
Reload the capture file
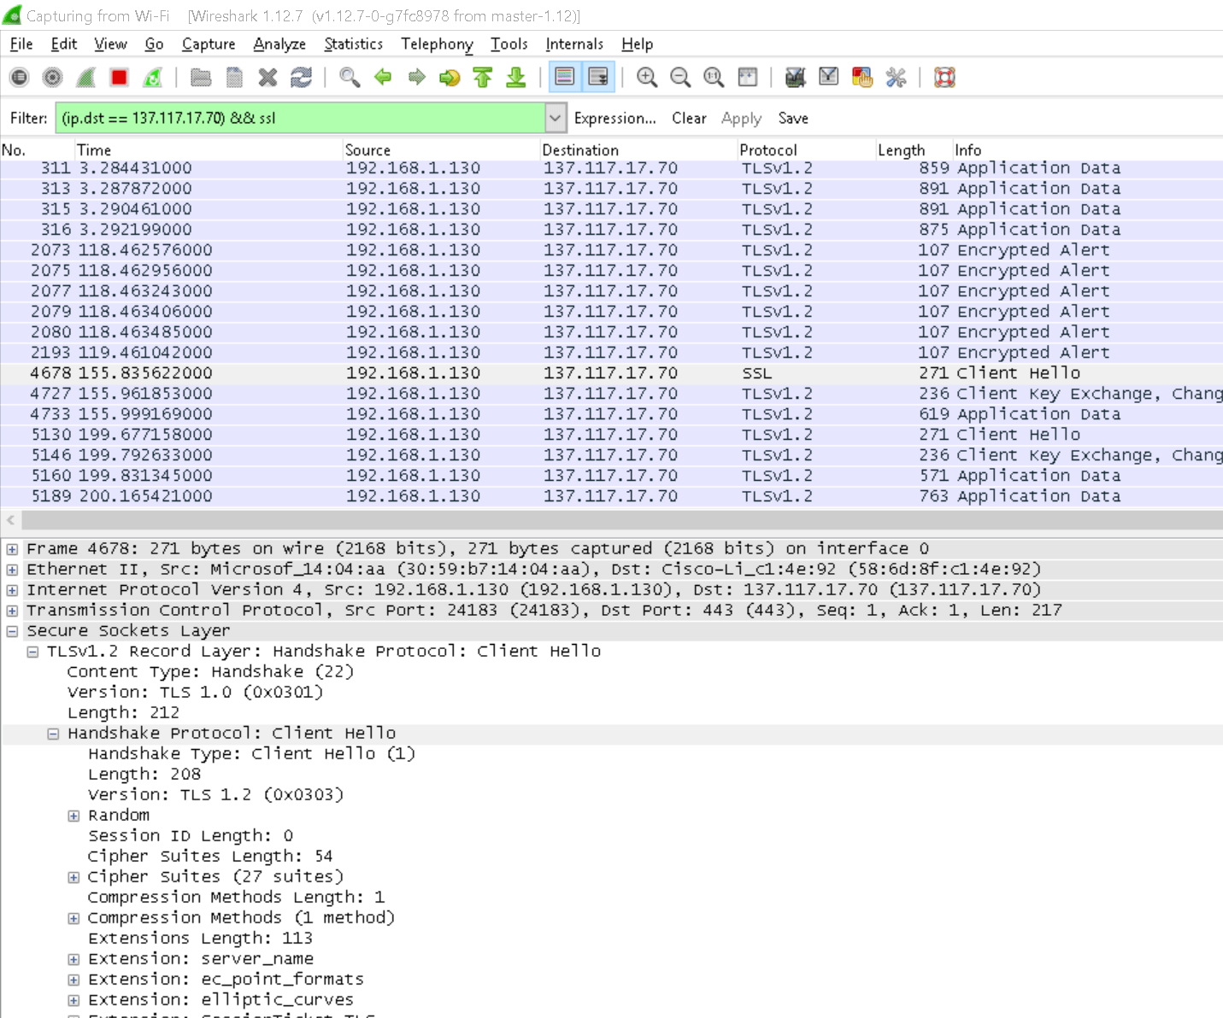pyautogui.click(x=301, y=77)
